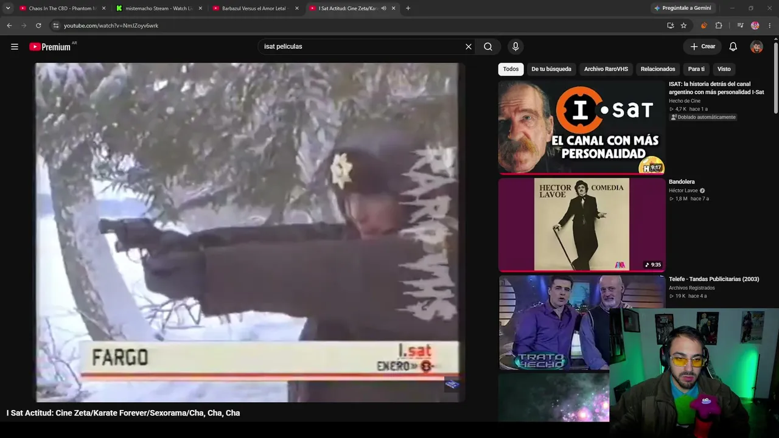This screenshot has height=438, width=779.
Task: Close the 'Barbazul Versus el Amor Letal' tab
Action: 297,9
